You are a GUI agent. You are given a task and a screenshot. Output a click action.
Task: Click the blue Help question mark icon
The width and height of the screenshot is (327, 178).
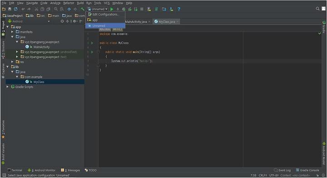(x=179, y=9)
